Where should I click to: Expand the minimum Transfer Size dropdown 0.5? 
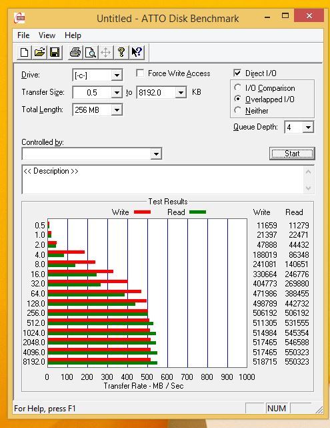click(117, 93)
